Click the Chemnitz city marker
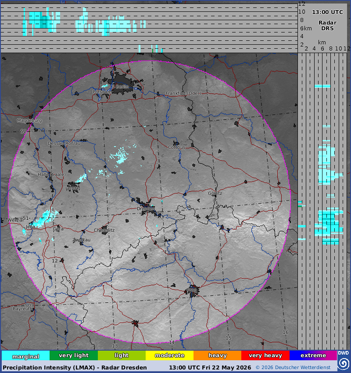351x373 pixels. (104, 230)
